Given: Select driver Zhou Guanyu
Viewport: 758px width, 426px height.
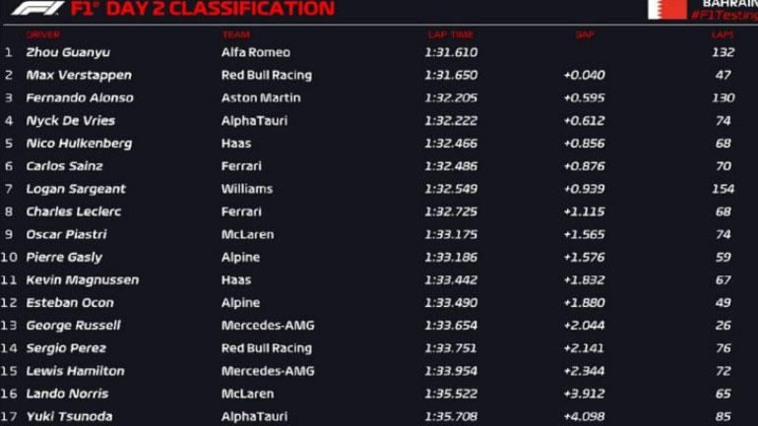Looking at the screenshot, I should (68, 52).
